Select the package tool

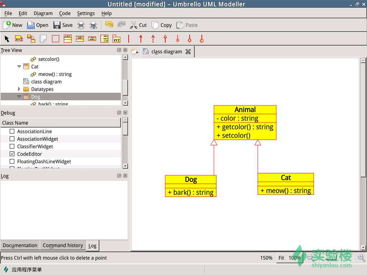(x=116, y=39)
